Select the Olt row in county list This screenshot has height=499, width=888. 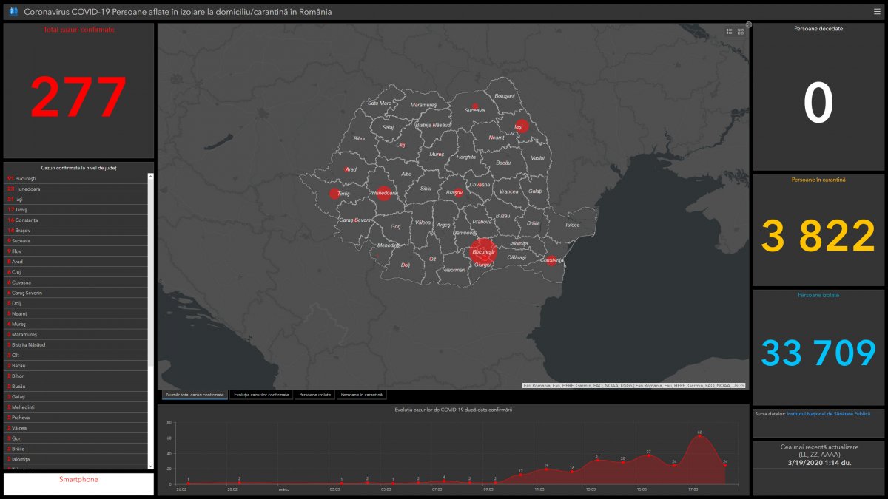[x=76, y=355]
